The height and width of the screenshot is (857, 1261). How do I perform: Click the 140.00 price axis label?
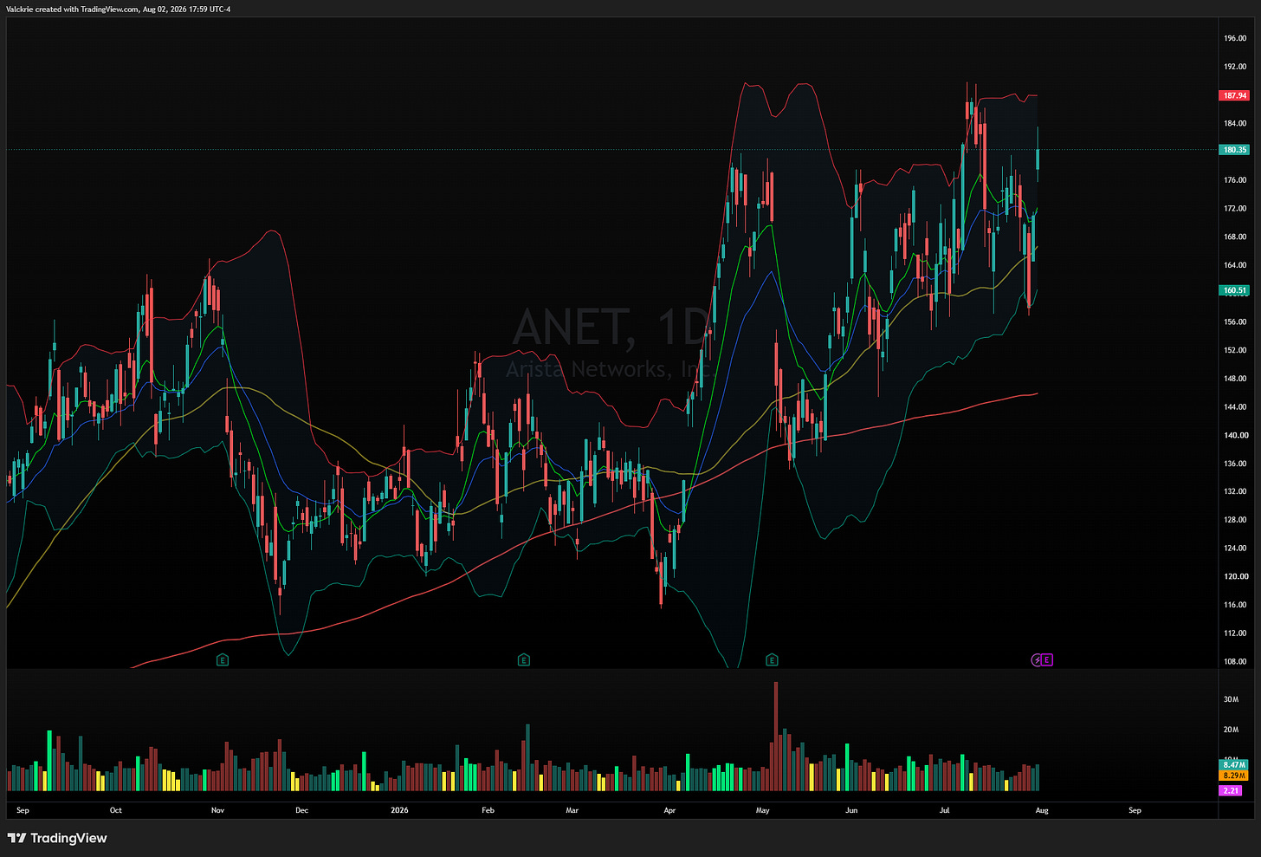[x=1235, y=435]
